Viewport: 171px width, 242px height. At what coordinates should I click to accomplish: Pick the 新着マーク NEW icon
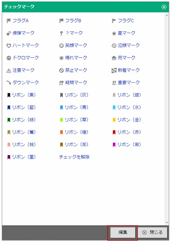[114, 71]
